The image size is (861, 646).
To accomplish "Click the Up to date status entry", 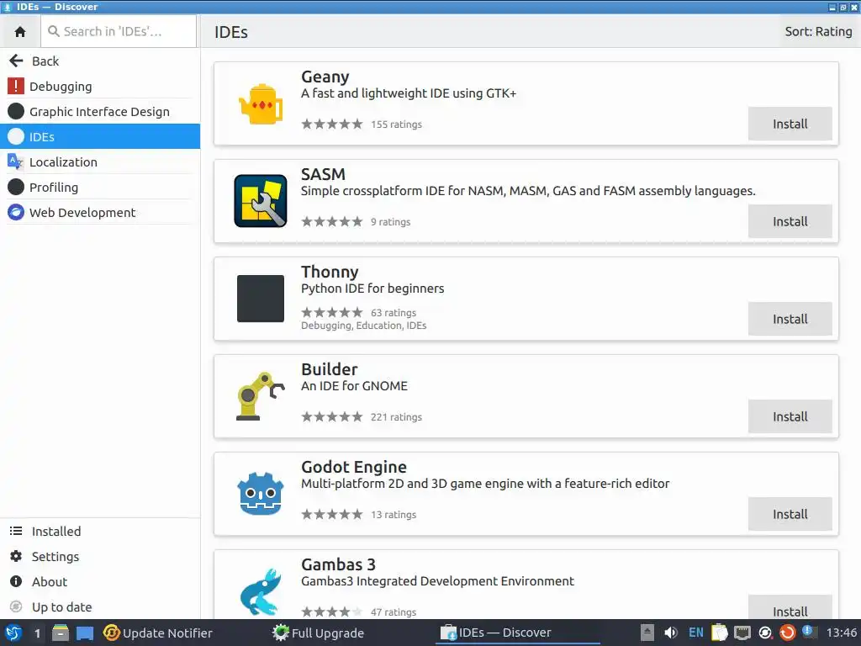I will pos(100,607).
